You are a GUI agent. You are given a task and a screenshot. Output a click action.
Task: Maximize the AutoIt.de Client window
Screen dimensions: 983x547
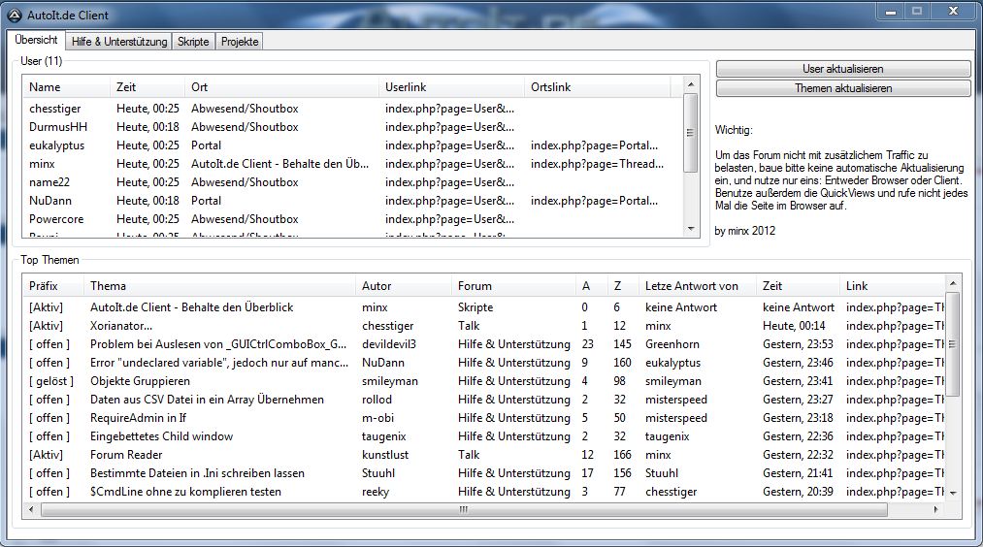(x=917, y=10)
